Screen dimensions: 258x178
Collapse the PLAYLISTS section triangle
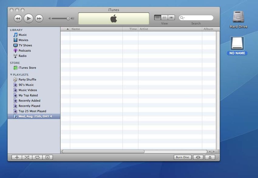[x=11, y=75]
